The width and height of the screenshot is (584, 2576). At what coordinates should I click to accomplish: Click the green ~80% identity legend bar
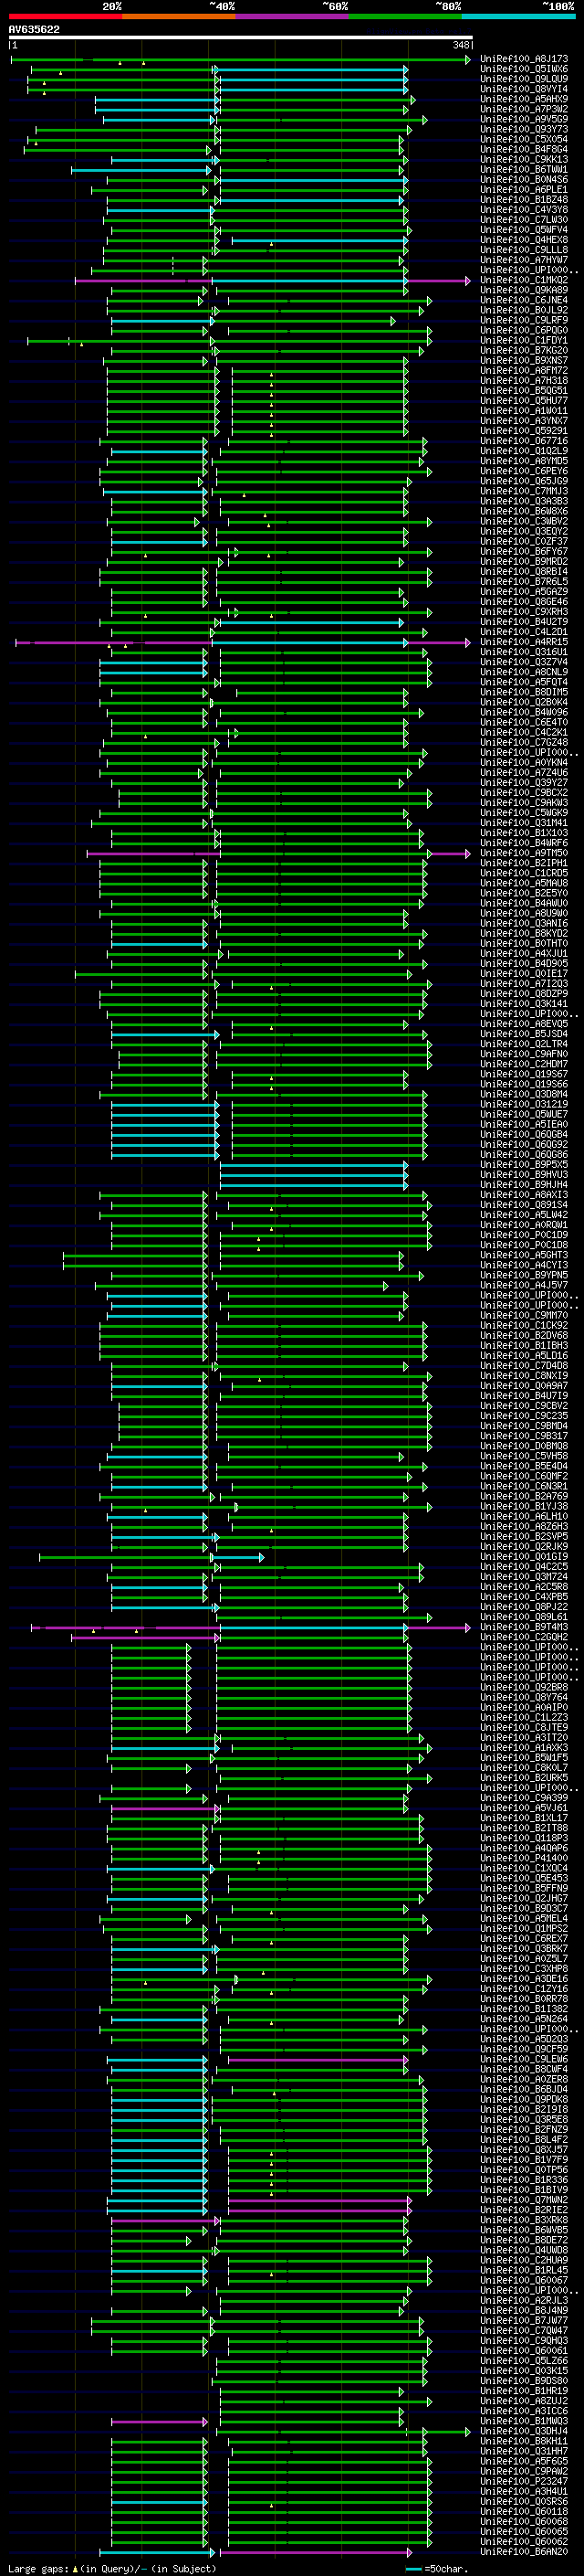pos(405,16)
